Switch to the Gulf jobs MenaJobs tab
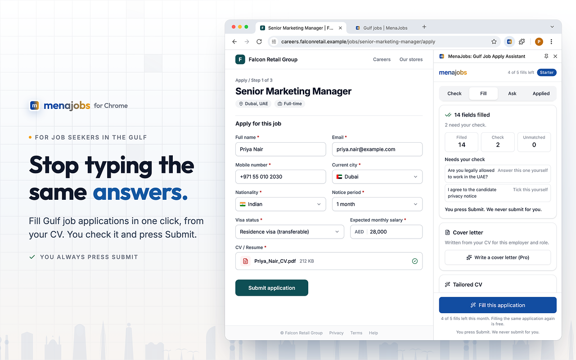 (x=381, y=28)
